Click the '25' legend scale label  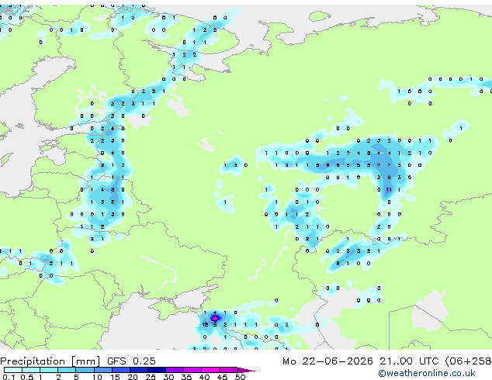click(x=151, y=377)
